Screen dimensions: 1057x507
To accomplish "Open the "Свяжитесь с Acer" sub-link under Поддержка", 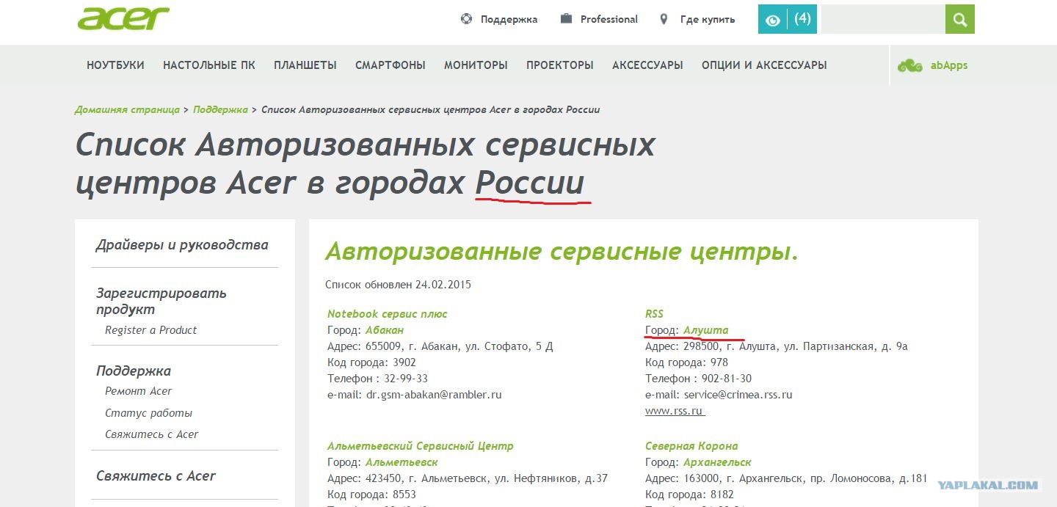I will pyautogui.click(x=152, y=434).
